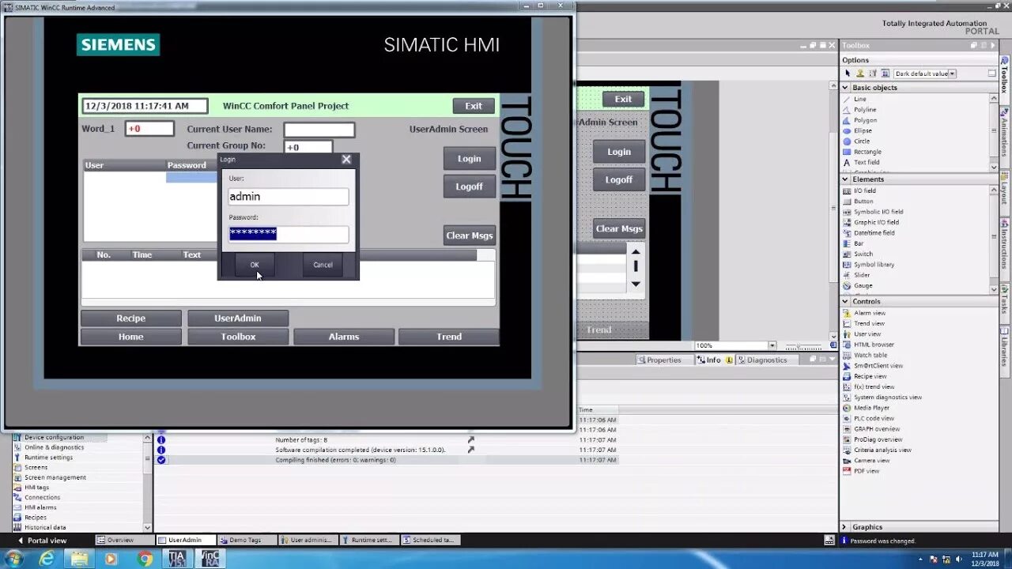Click the Password field in Login dialog
Image resolution: width=1012 pixels, height=569 pixels.
[x=288, y=234]
